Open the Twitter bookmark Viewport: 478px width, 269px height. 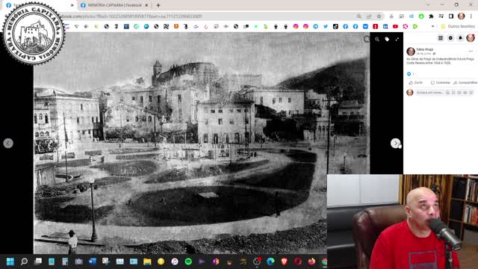[326, 27]
